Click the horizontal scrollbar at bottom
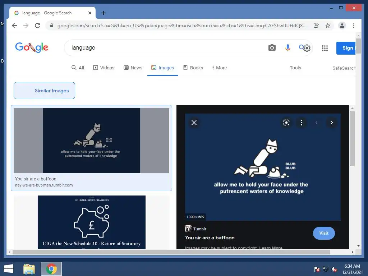 click(171, 252)
